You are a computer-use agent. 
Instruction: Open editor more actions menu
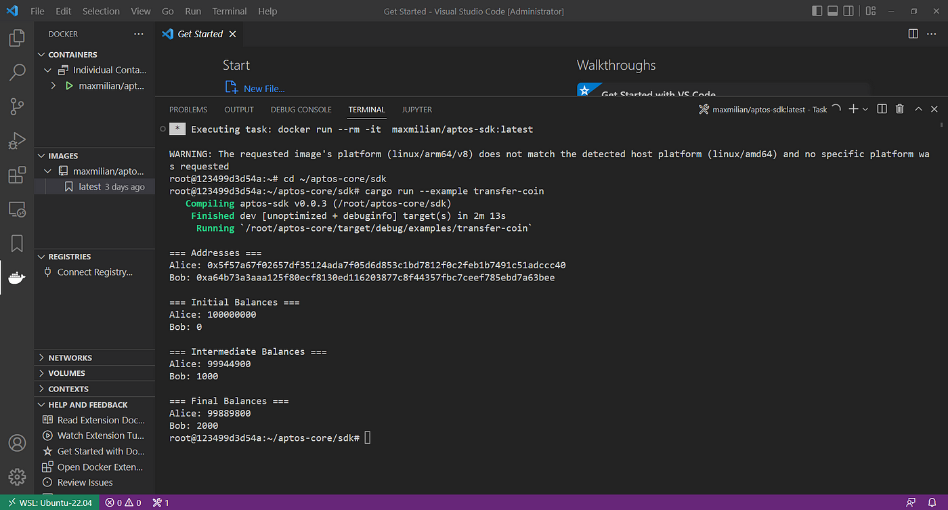click(933, 34)
